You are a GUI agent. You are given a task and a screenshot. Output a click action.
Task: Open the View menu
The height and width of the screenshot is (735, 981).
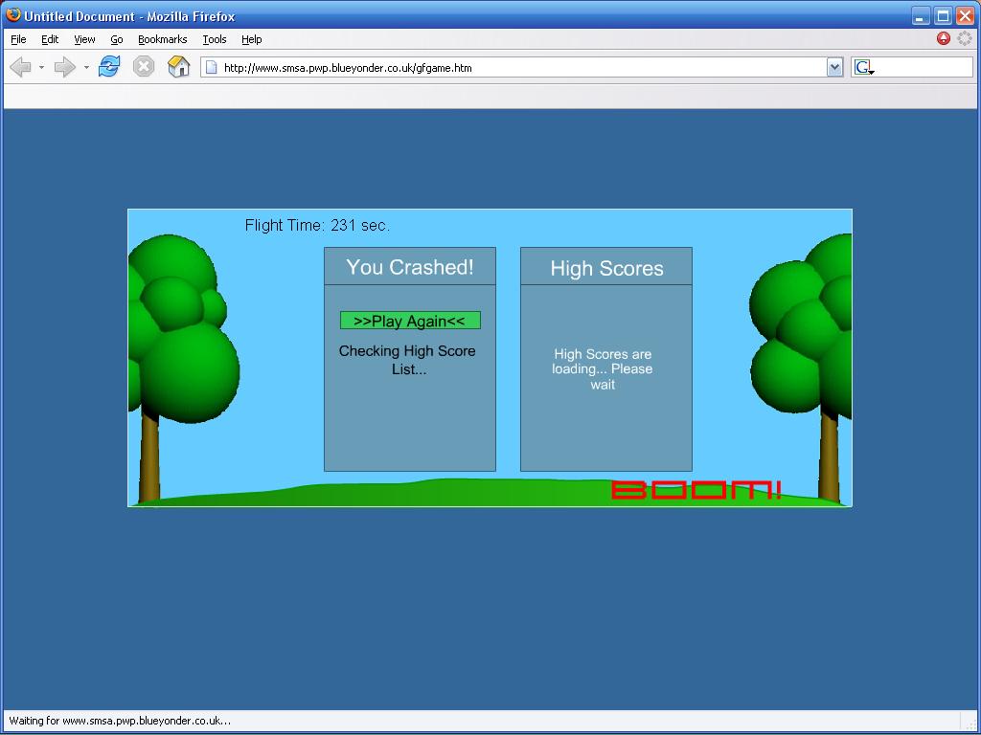point(84,39)
